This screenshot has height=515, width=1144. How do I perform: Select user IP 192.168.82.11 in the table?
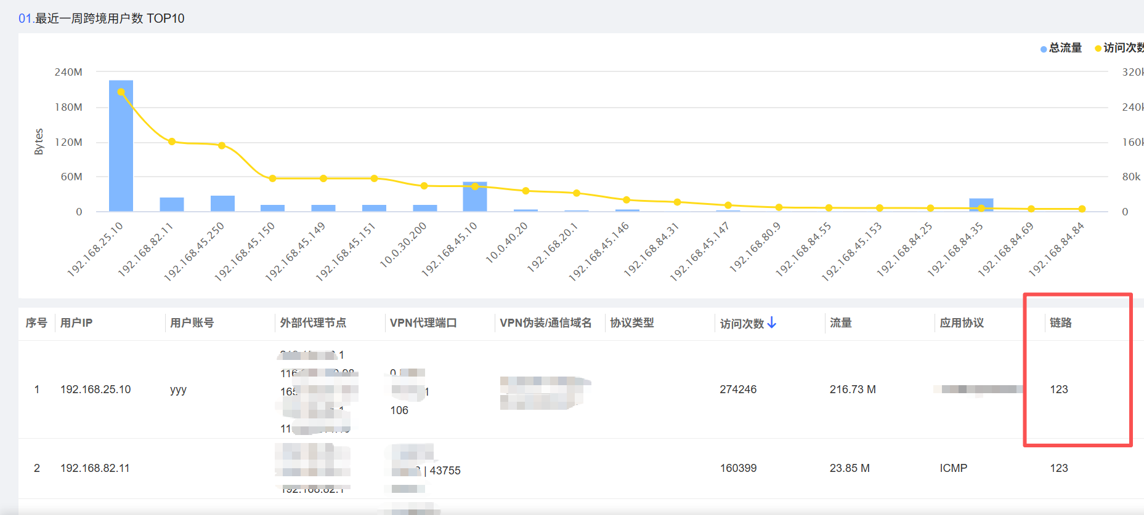tap(95, 468)
